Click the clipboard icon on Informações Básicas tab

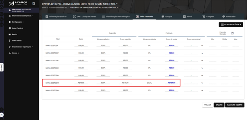point(47,17)
